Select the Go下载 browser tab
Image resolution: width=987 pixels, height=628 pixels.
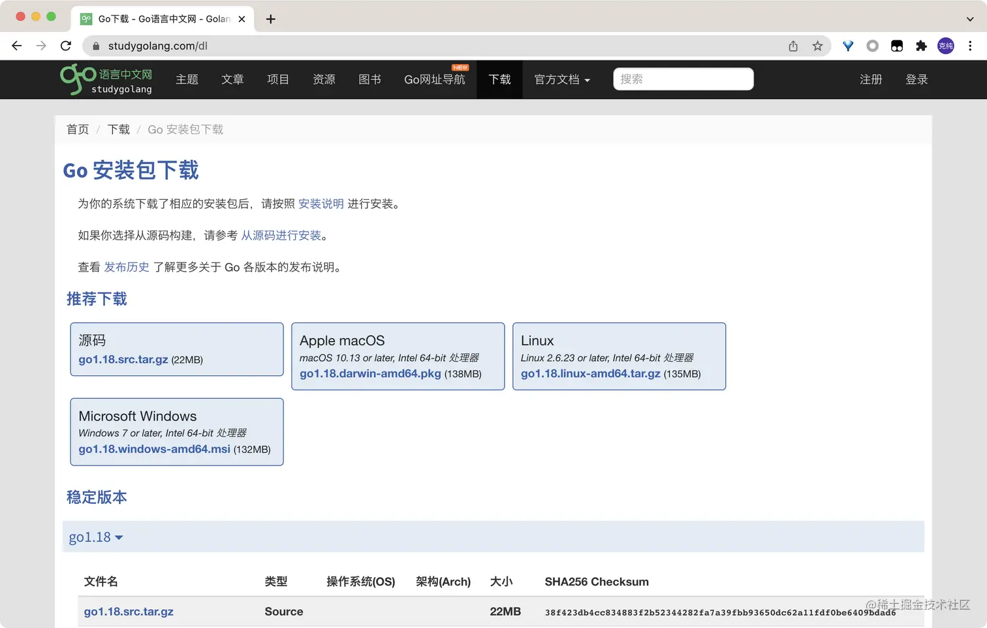pos(162,19)
